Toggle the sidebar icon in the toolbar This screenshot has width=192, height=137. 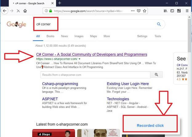[x=172, y=11]
